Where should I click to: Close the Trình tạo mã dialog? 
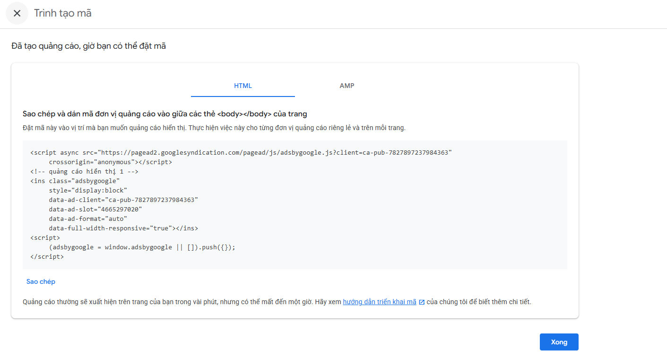[17, 13]
